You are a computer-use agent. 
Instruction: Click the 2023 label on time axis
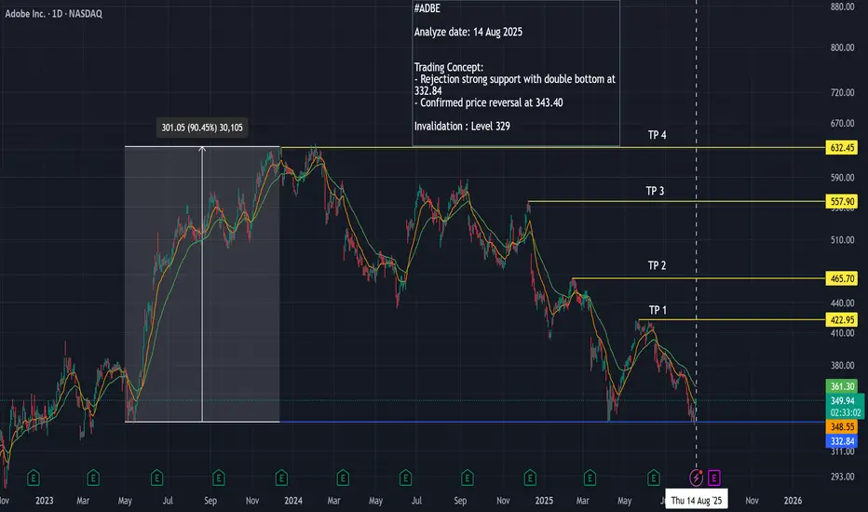click(x=45, y=501)
